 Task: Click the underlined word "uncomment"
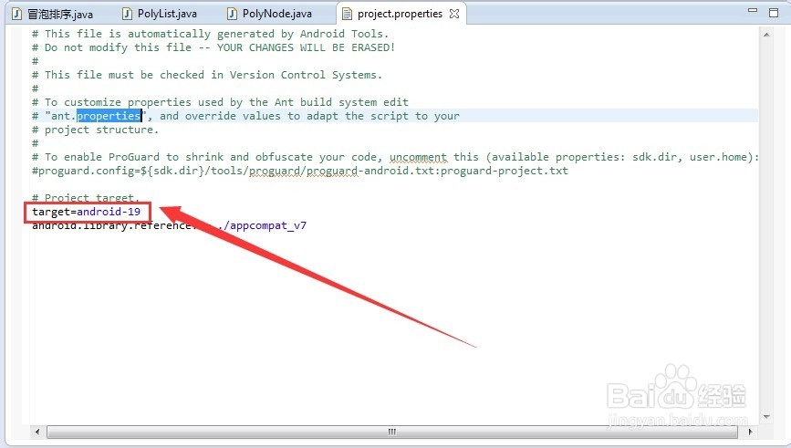pyautogui.click(x=418, y=157)
